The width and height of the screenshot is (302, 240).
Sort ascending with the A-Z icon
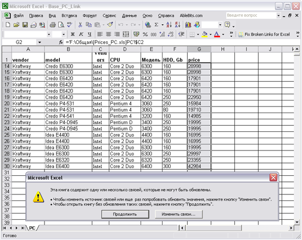click(169, 25)
